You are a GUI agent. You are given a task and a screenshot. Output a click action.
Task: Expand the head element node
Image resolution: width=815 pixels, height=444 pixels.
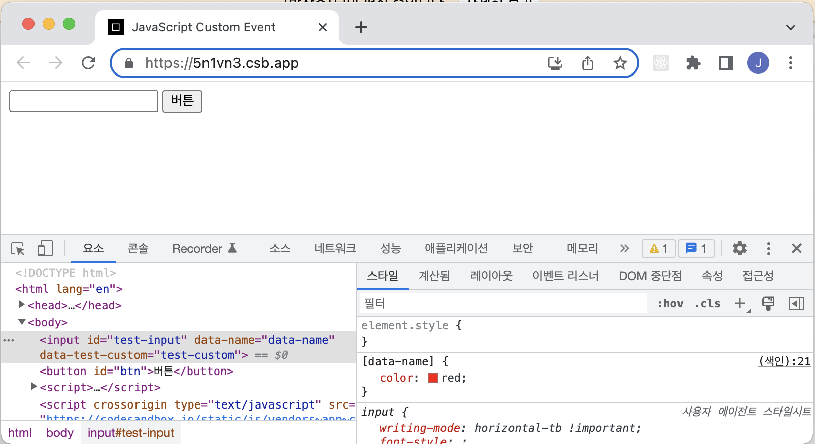pos(21,305)
